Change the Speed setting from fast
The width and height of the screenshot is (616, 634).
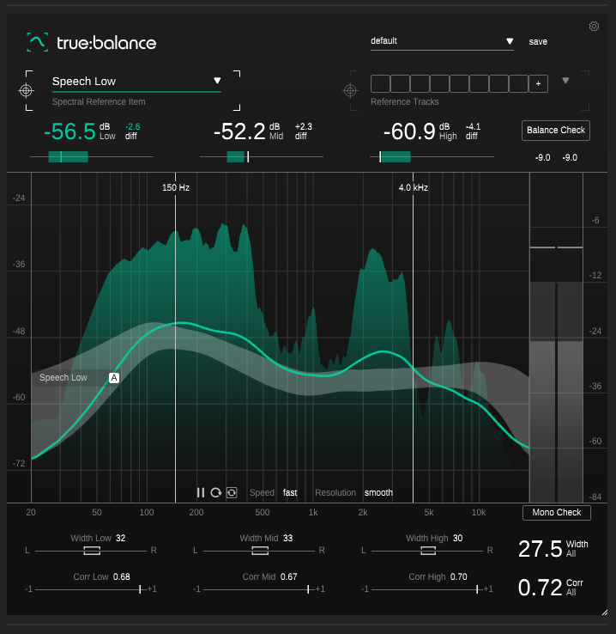pyautogui.click(x=290, y=492)
